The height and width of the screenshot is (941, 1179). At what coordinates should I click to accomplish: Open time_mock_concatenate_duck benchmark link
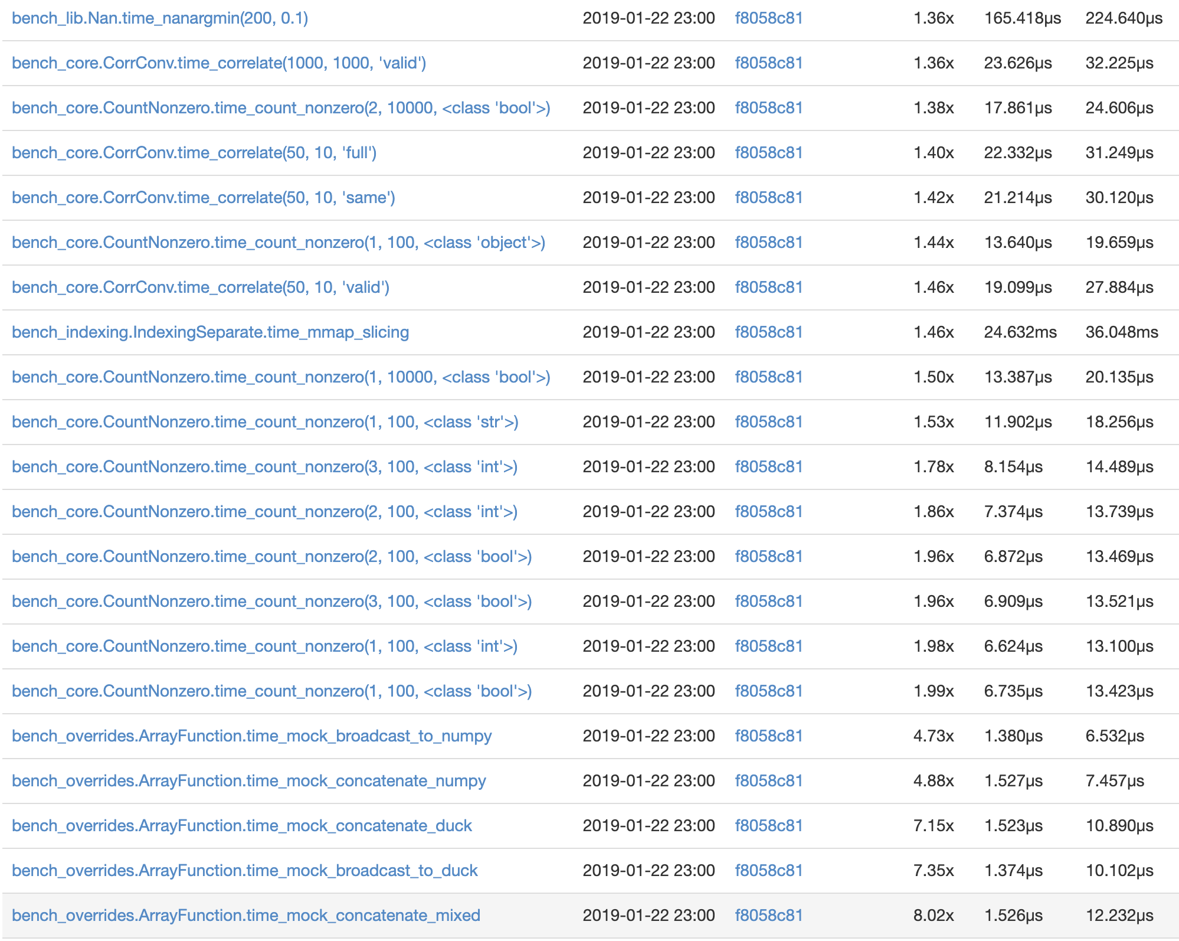coord(241,826)
